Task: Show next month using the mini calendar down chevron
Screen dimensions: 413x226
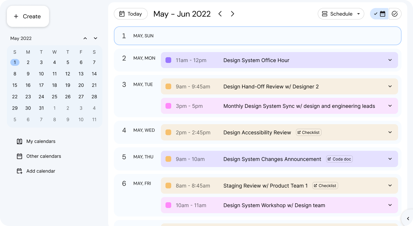Action: click(95, 38)
